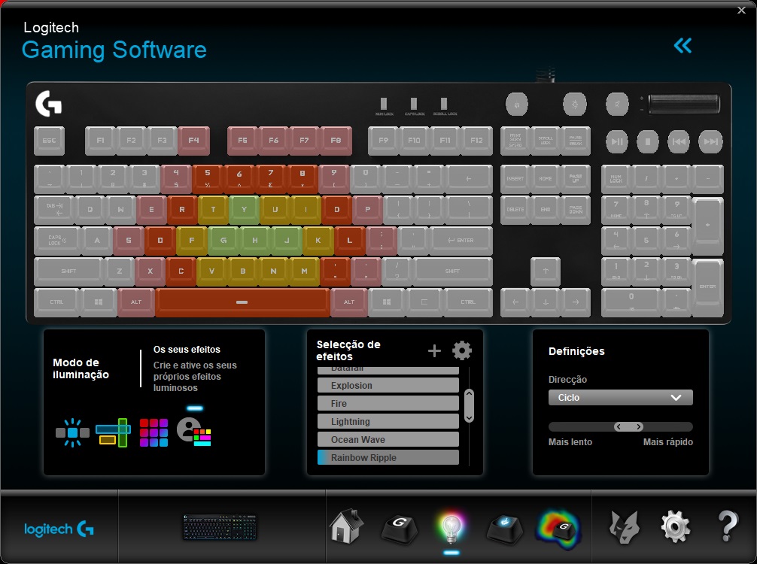Go to the Home screen icon

tap(346, 526)
